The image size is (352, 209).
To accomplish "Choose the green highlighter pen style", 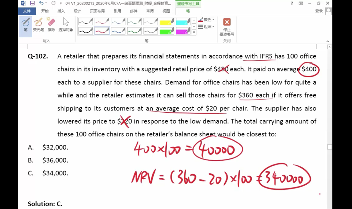I will [x=166, y=31].
